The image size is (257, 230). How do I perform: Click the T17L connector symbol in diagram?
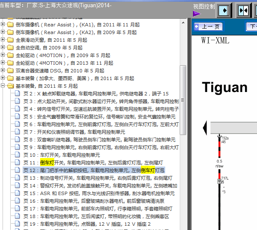coord(219,181)
